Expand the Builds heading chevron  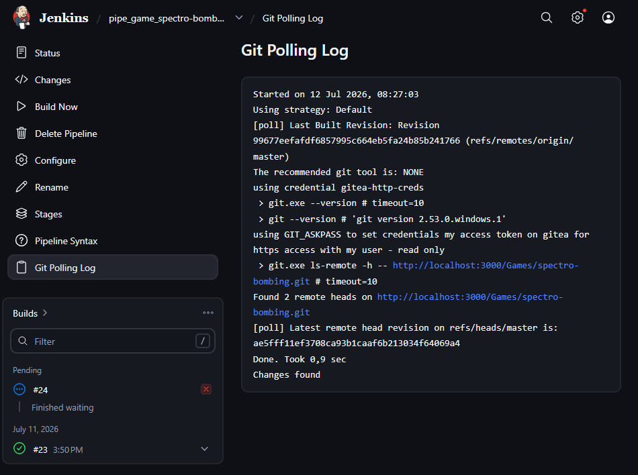click(x=45, y=313)
